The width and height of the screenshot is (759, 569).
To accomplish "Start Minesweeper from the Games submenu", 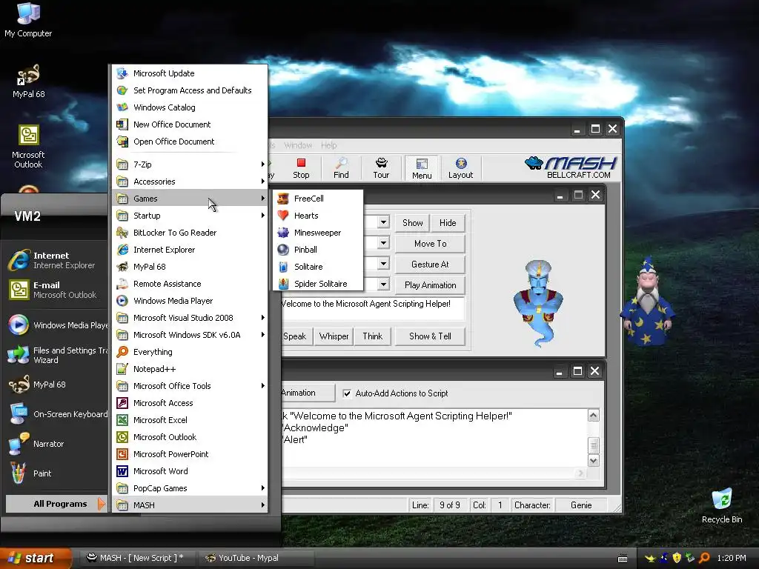I will pyautogui.click(x=317, y=233).
